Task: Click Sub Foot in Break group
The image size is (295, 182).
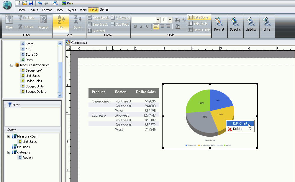Action: coord(120,24)
